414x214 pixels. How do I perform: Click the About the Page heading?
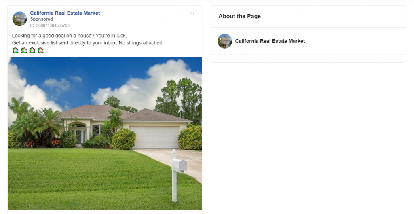point(239,16)
